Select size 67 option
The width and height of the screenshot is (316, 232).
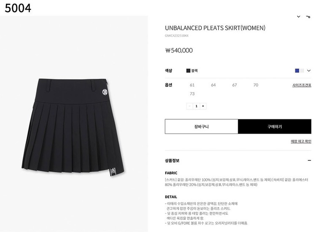click(x=234, y=85)
